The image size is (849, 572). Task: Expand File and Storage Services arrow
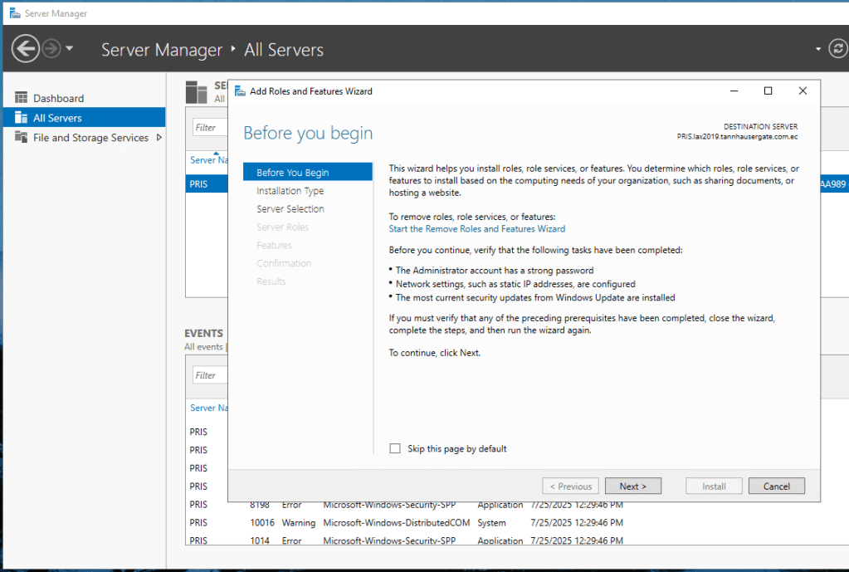159,138
